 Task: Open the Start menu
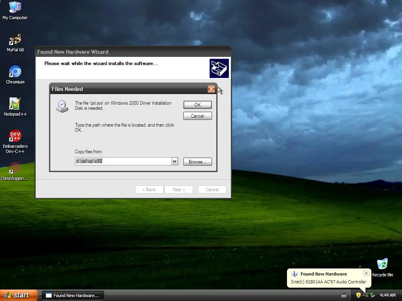click(19, 295)
